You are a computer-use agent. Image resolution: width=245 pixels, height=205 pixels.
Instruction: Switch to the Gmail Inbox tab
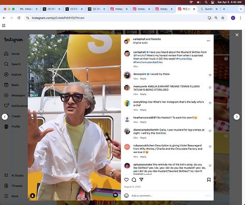pos(28,9)
